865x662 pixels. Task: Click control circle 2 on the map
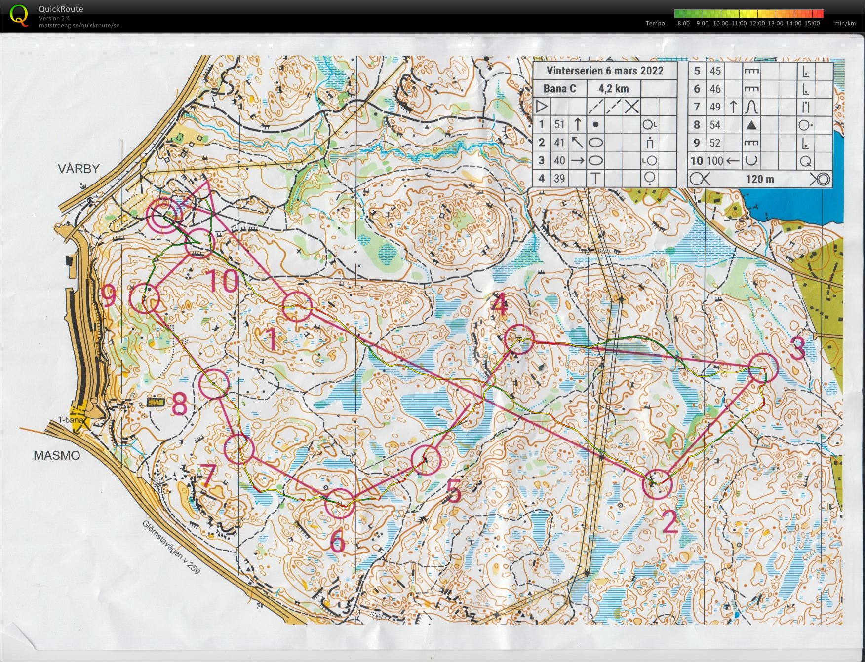(657, 484)
